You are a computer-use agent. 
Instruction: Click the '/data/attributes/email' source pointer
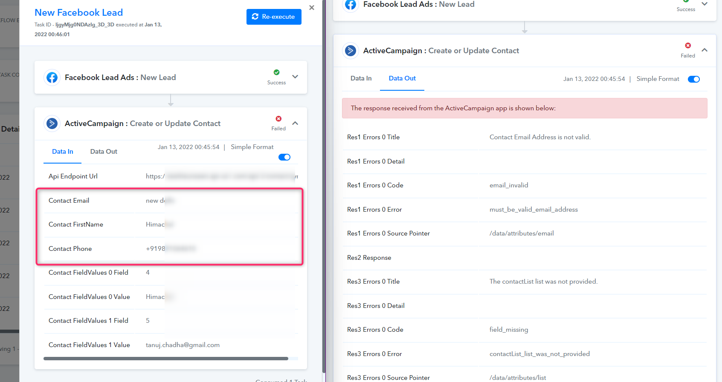click(522, 233)
